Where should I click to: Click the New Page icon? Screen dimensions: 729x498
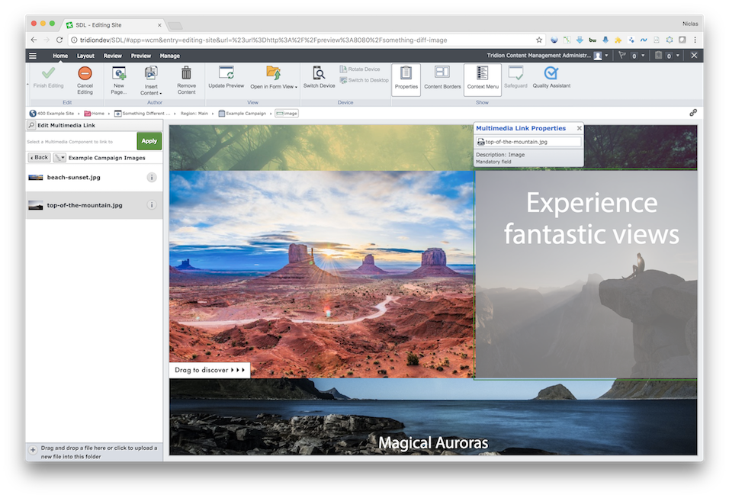[118, 74]
